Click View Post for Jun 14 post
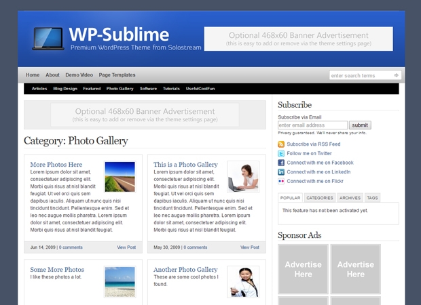 point(126,247)
